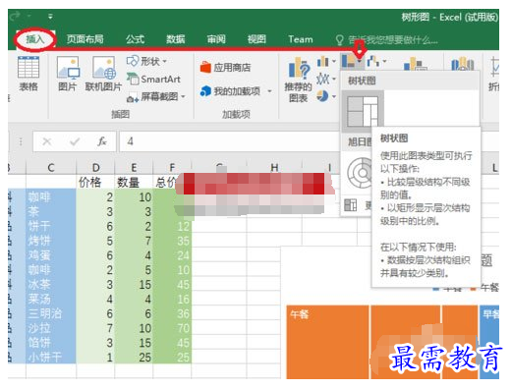The width and height of the screenshot is (511, 389).
Task: Select column C header
Action: point(51,168)
